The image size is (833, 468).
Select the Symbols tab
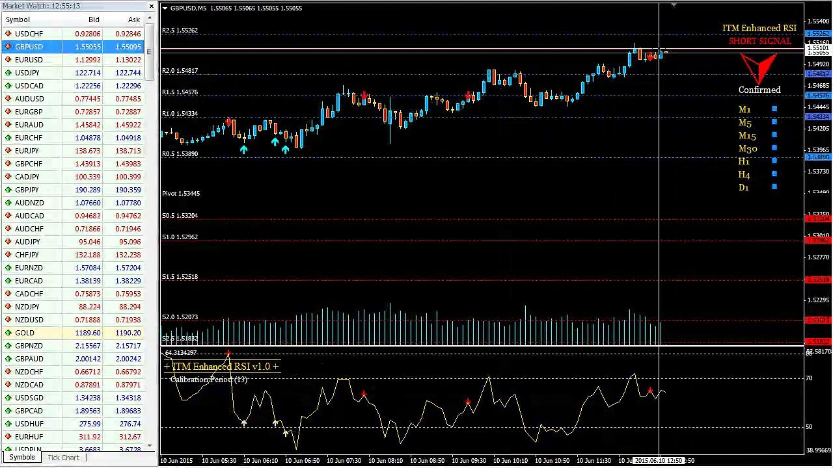point(21,458)
